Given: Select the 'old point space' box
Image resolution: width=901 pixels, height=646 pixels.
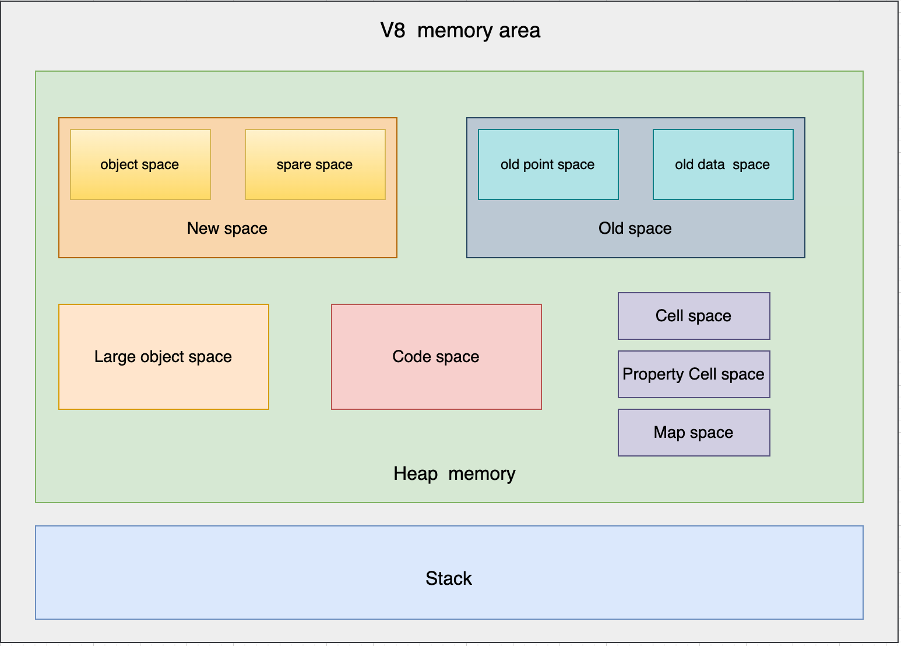Looking at the screenshot, I should (x=548, y=164).
